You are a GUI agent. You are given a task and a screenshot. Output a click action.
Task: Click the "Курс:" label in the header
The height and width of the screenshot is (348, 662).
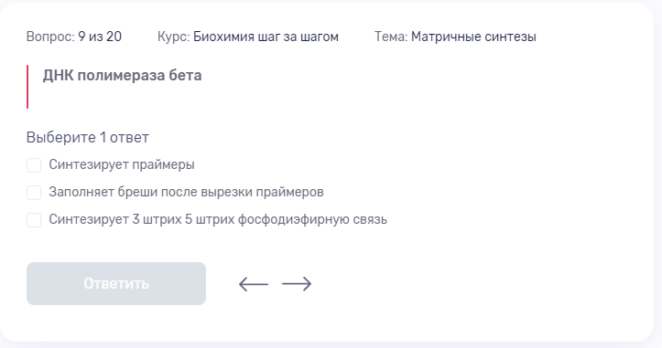(x=174, y=37)
